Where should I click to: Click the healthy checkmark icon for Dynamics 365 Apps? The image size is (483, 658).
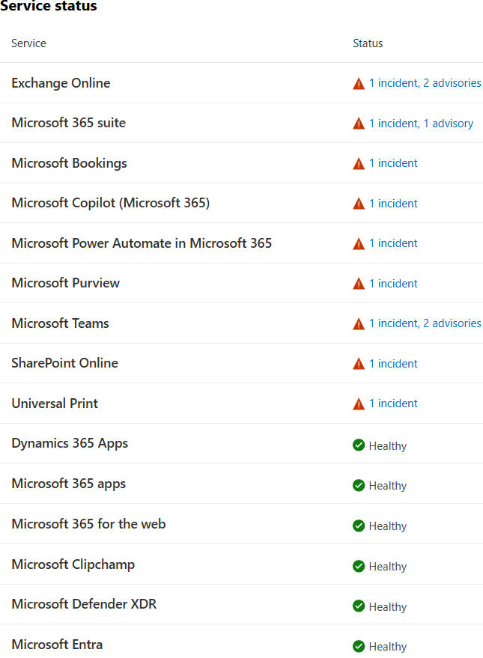point(359,445)
